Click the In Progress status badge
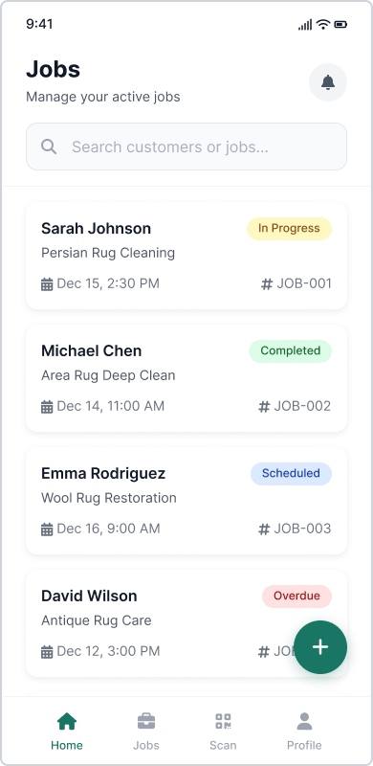The width and height of the screenshot is (373, 766). (x=289, y=229)
